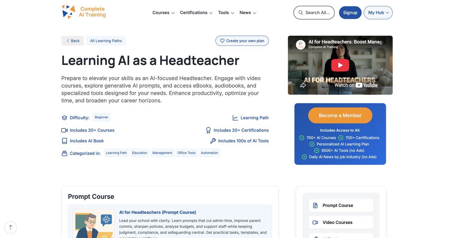
Task: Go Back using the Back button
Action: click(72, 41)
